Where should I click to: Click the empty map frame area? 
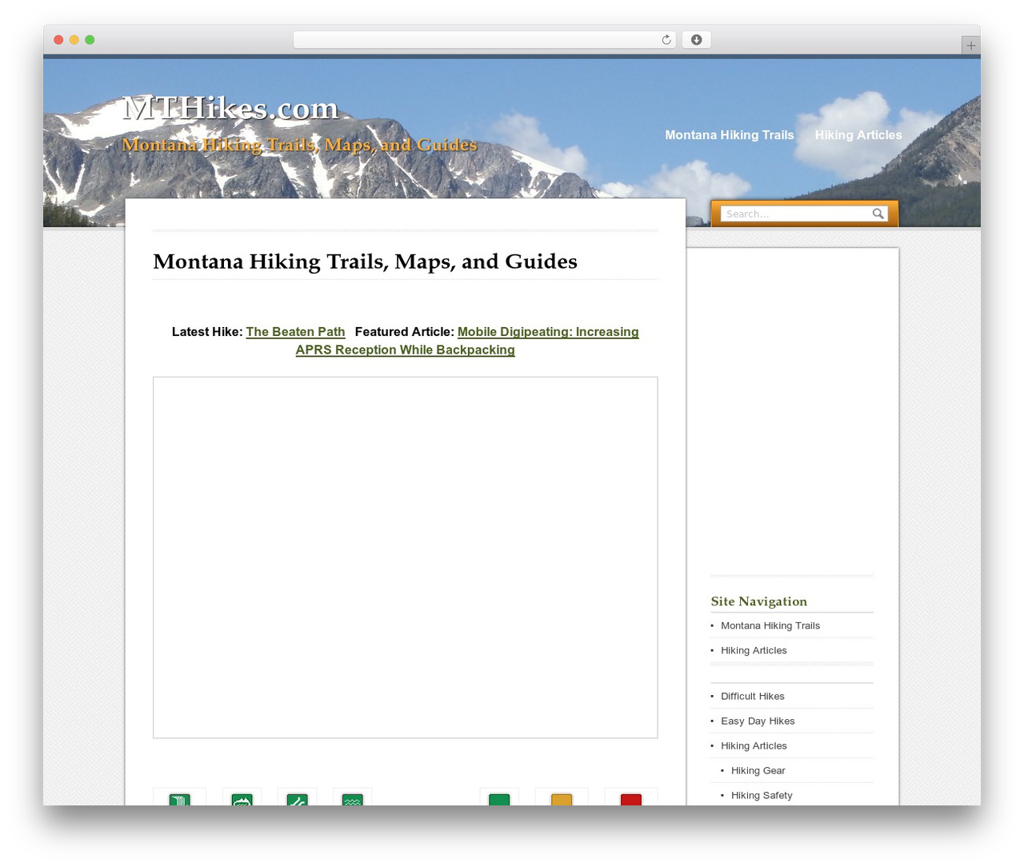406,557
